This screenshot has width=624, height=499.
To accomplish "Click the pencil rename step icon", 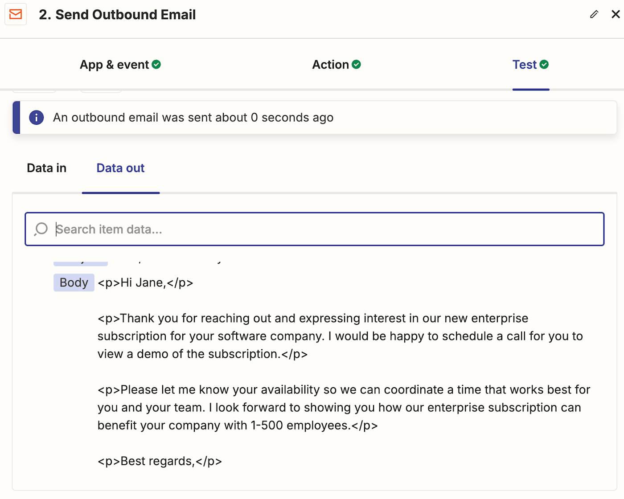I will pyautogui.click(x=594, y=15).
